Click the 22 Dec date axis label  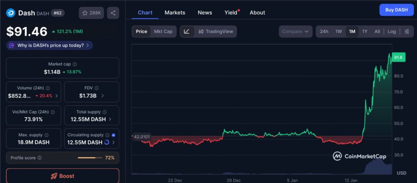click(175, 180)
